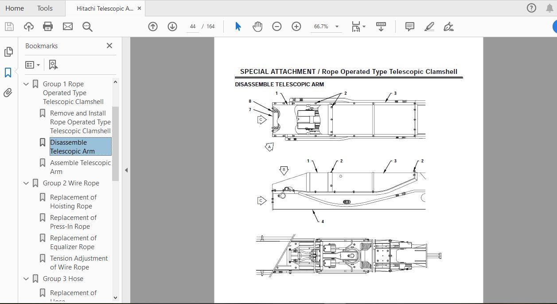Collapse Group 2 Wire Rope bookmark
Screen dimensions: 557x304
[x=26, y=183]
